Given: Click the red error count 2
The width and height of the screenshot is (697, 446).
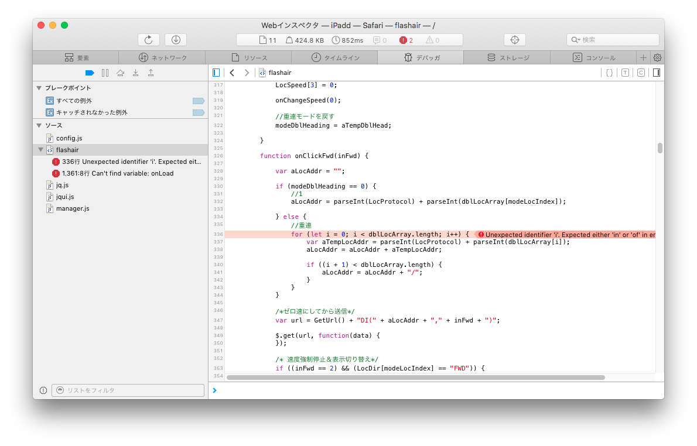Looking at the screenshot, I should pos(406,40).
